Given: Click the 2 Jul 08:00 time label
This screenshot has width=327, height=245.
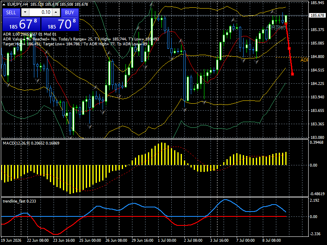Looking at the screenshot, I should coord(193,240).
